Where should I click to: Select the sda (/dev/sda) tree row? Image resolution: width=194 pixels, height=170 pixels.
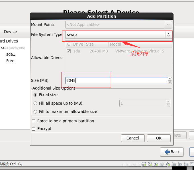tap(13, 48)
